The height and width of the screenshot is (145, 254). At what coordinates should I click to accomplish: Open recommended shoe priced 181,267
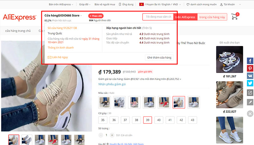pos(230,59)
